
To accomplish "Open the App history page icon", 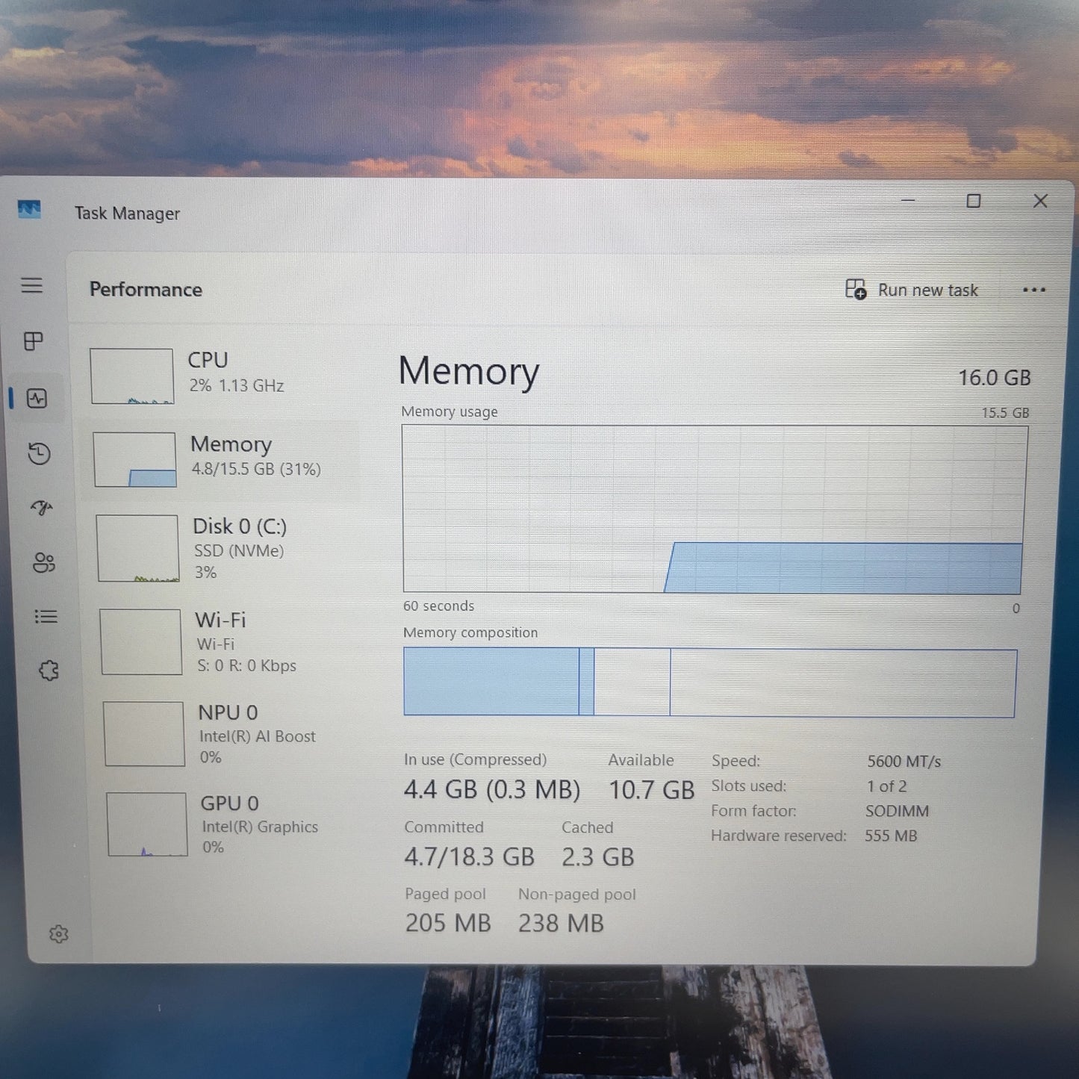I will (x=39, y=453).
